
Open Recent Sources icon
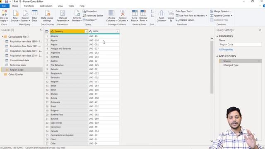[25, 13]
